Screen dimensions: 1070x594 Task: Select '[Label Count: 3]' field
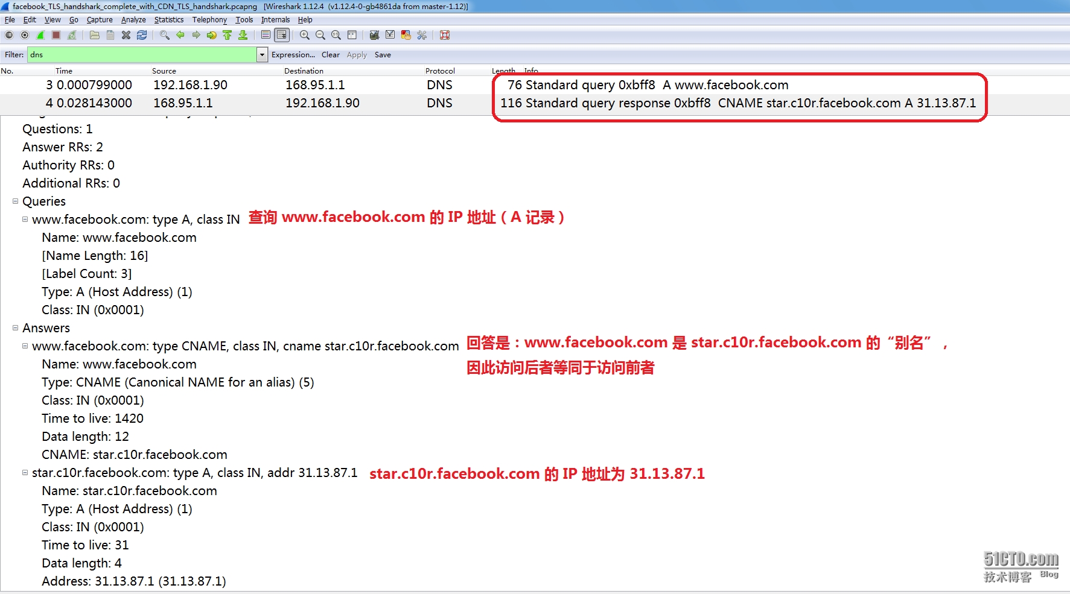87,274
